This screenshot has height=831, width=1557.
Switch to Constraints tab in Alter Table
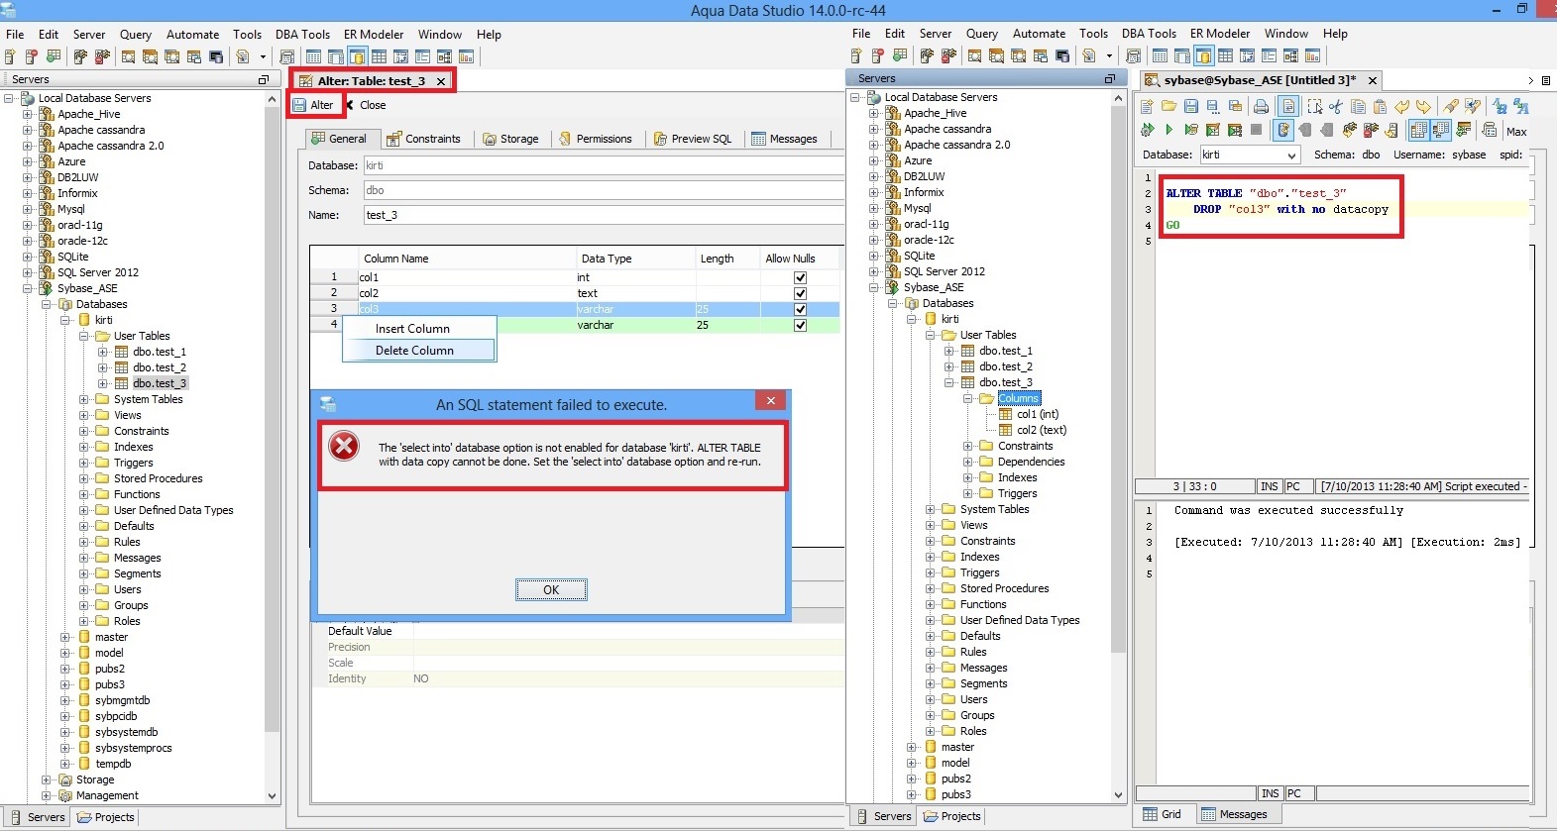[423, 139]
